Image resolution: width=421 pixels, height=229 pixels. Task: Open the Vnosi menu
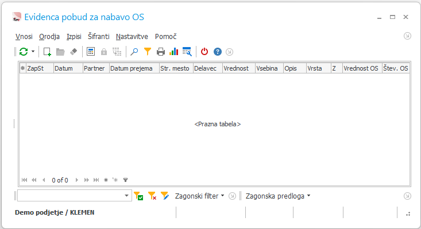(24, 37)
